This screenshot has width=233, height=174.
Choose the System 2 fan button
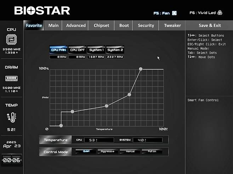tap(115, 50)
